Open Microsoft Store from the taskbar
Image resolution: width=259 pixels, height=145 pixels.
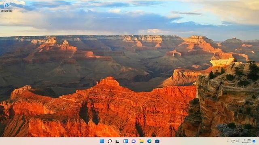pos(157,141)
